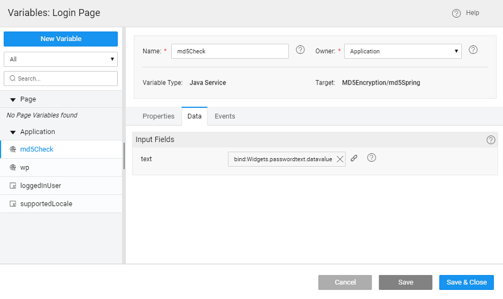The image size is (503, 299).
Task: Collapse the Page variables section
Action: point(13,99)
